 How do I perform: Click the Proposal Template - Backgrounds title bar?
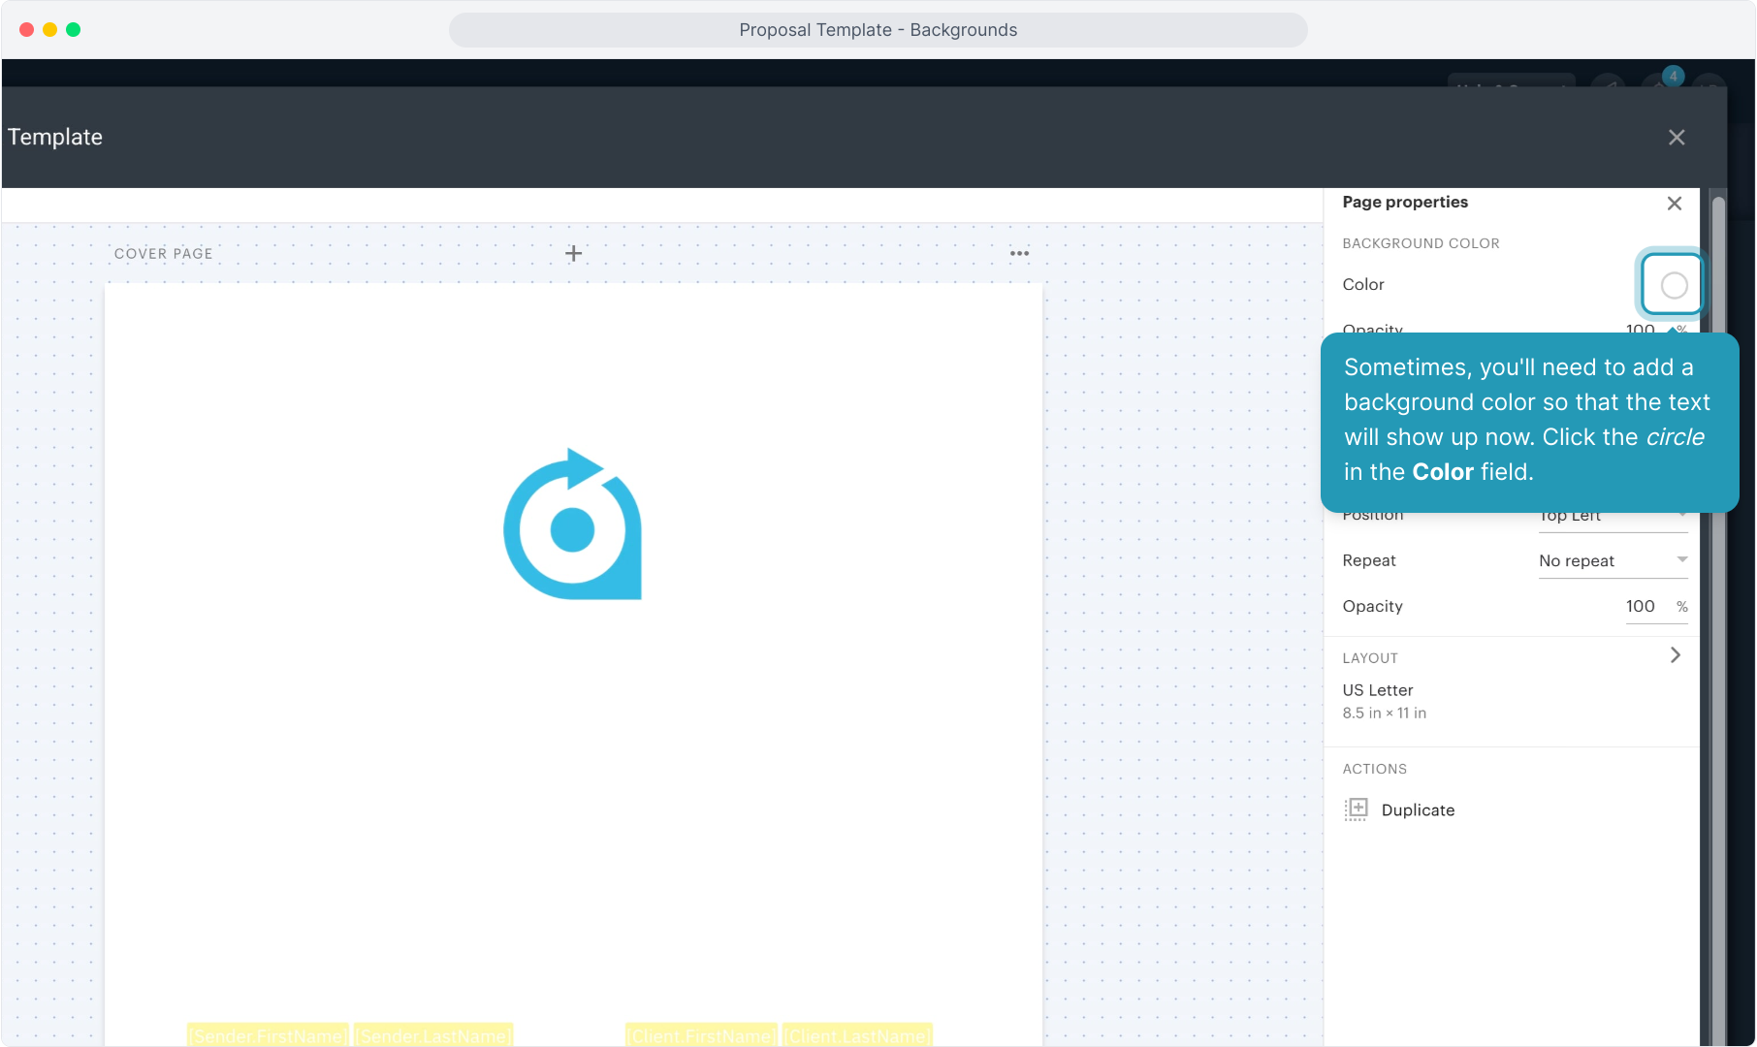click(878, 30)
